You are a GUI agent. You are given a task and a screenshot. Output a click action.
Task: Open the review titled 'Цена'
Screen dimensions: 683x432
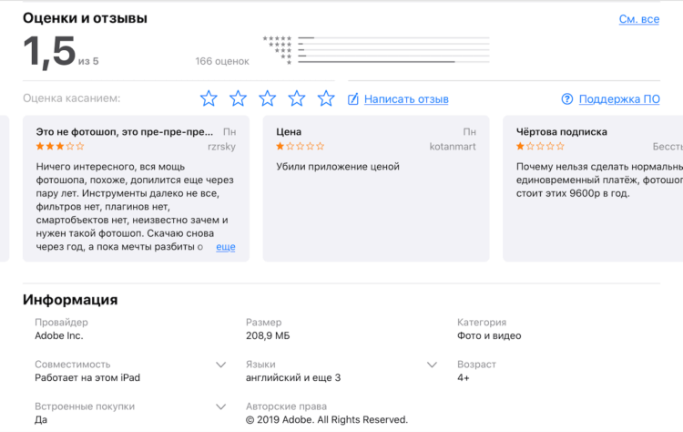[376, 189]
